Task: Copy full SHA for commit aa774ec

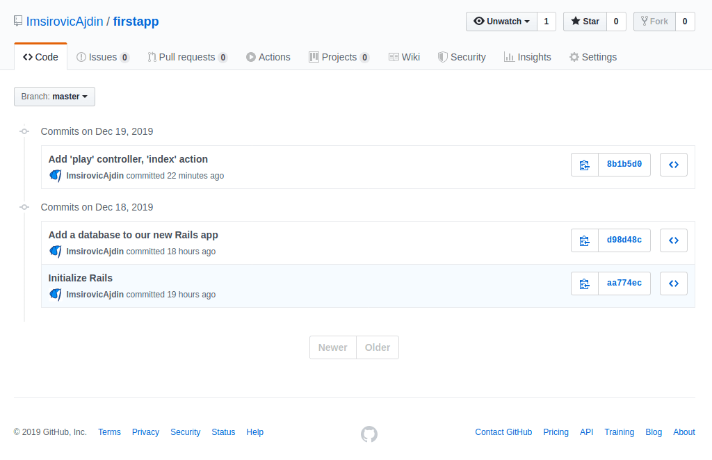Action: coord(584,284)
